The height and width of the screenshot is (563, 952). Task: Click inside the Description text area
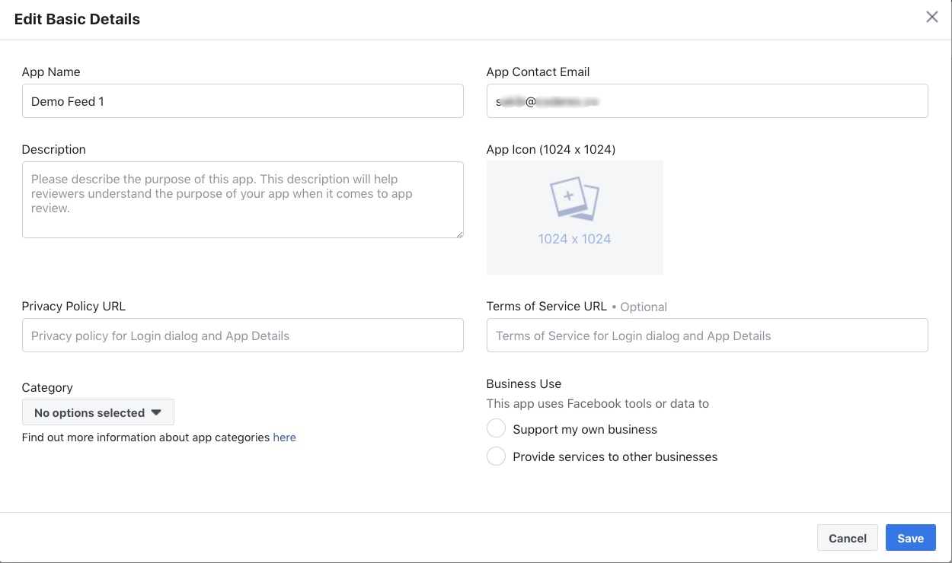(x=243, y=199)
